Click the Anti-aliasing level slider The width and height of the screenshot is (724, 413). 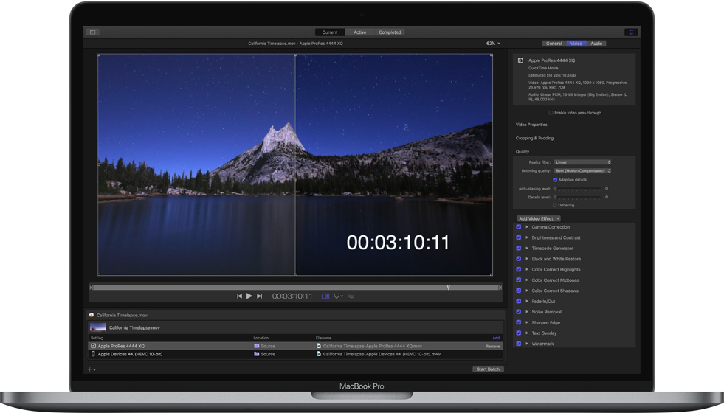click(x=578, y=189)
